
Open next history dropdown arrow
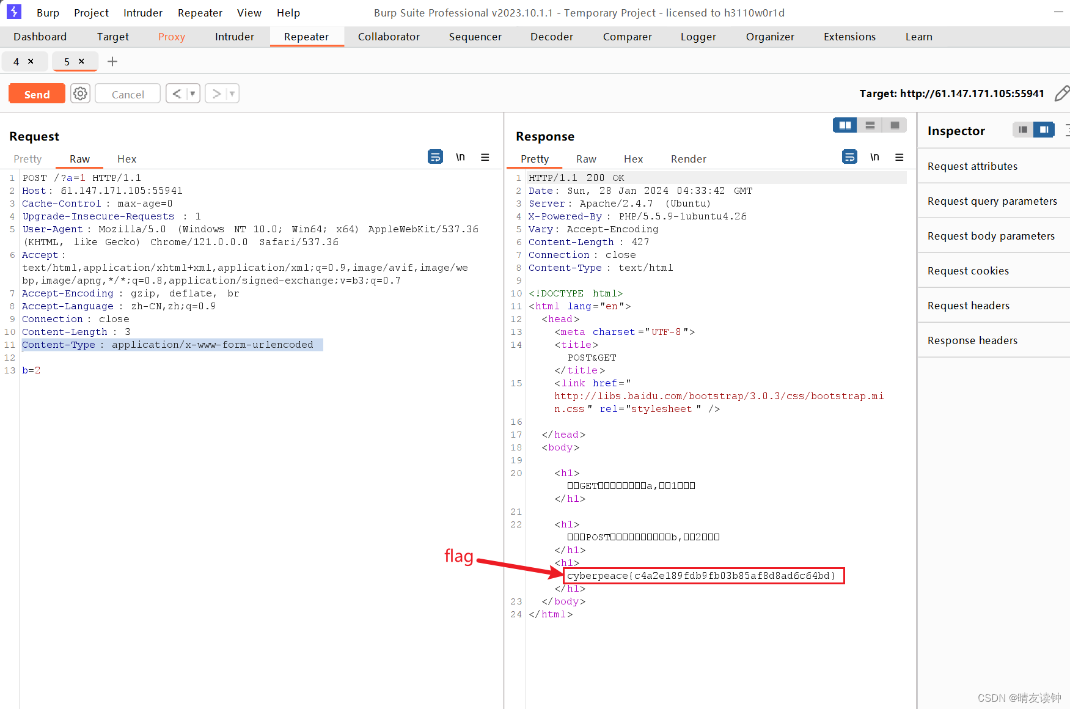pyautogui.click(x=232, y=94)
